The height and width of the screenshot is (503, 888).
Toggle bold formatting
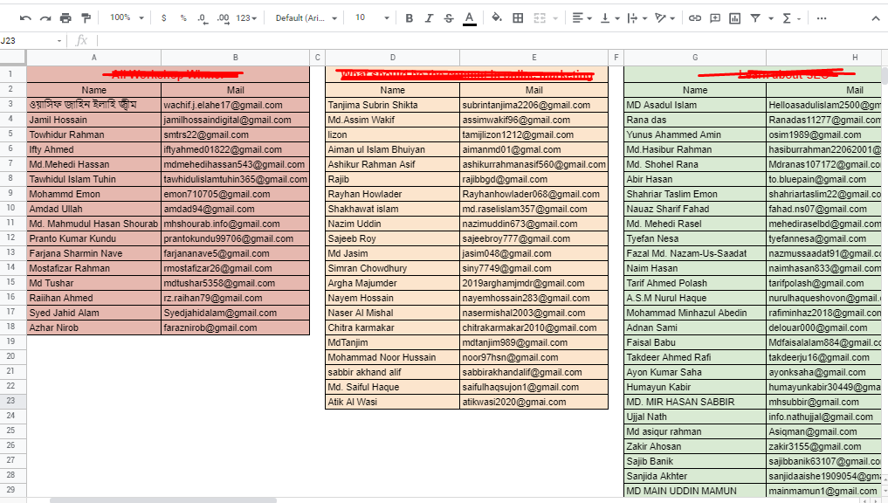(409, 18)
